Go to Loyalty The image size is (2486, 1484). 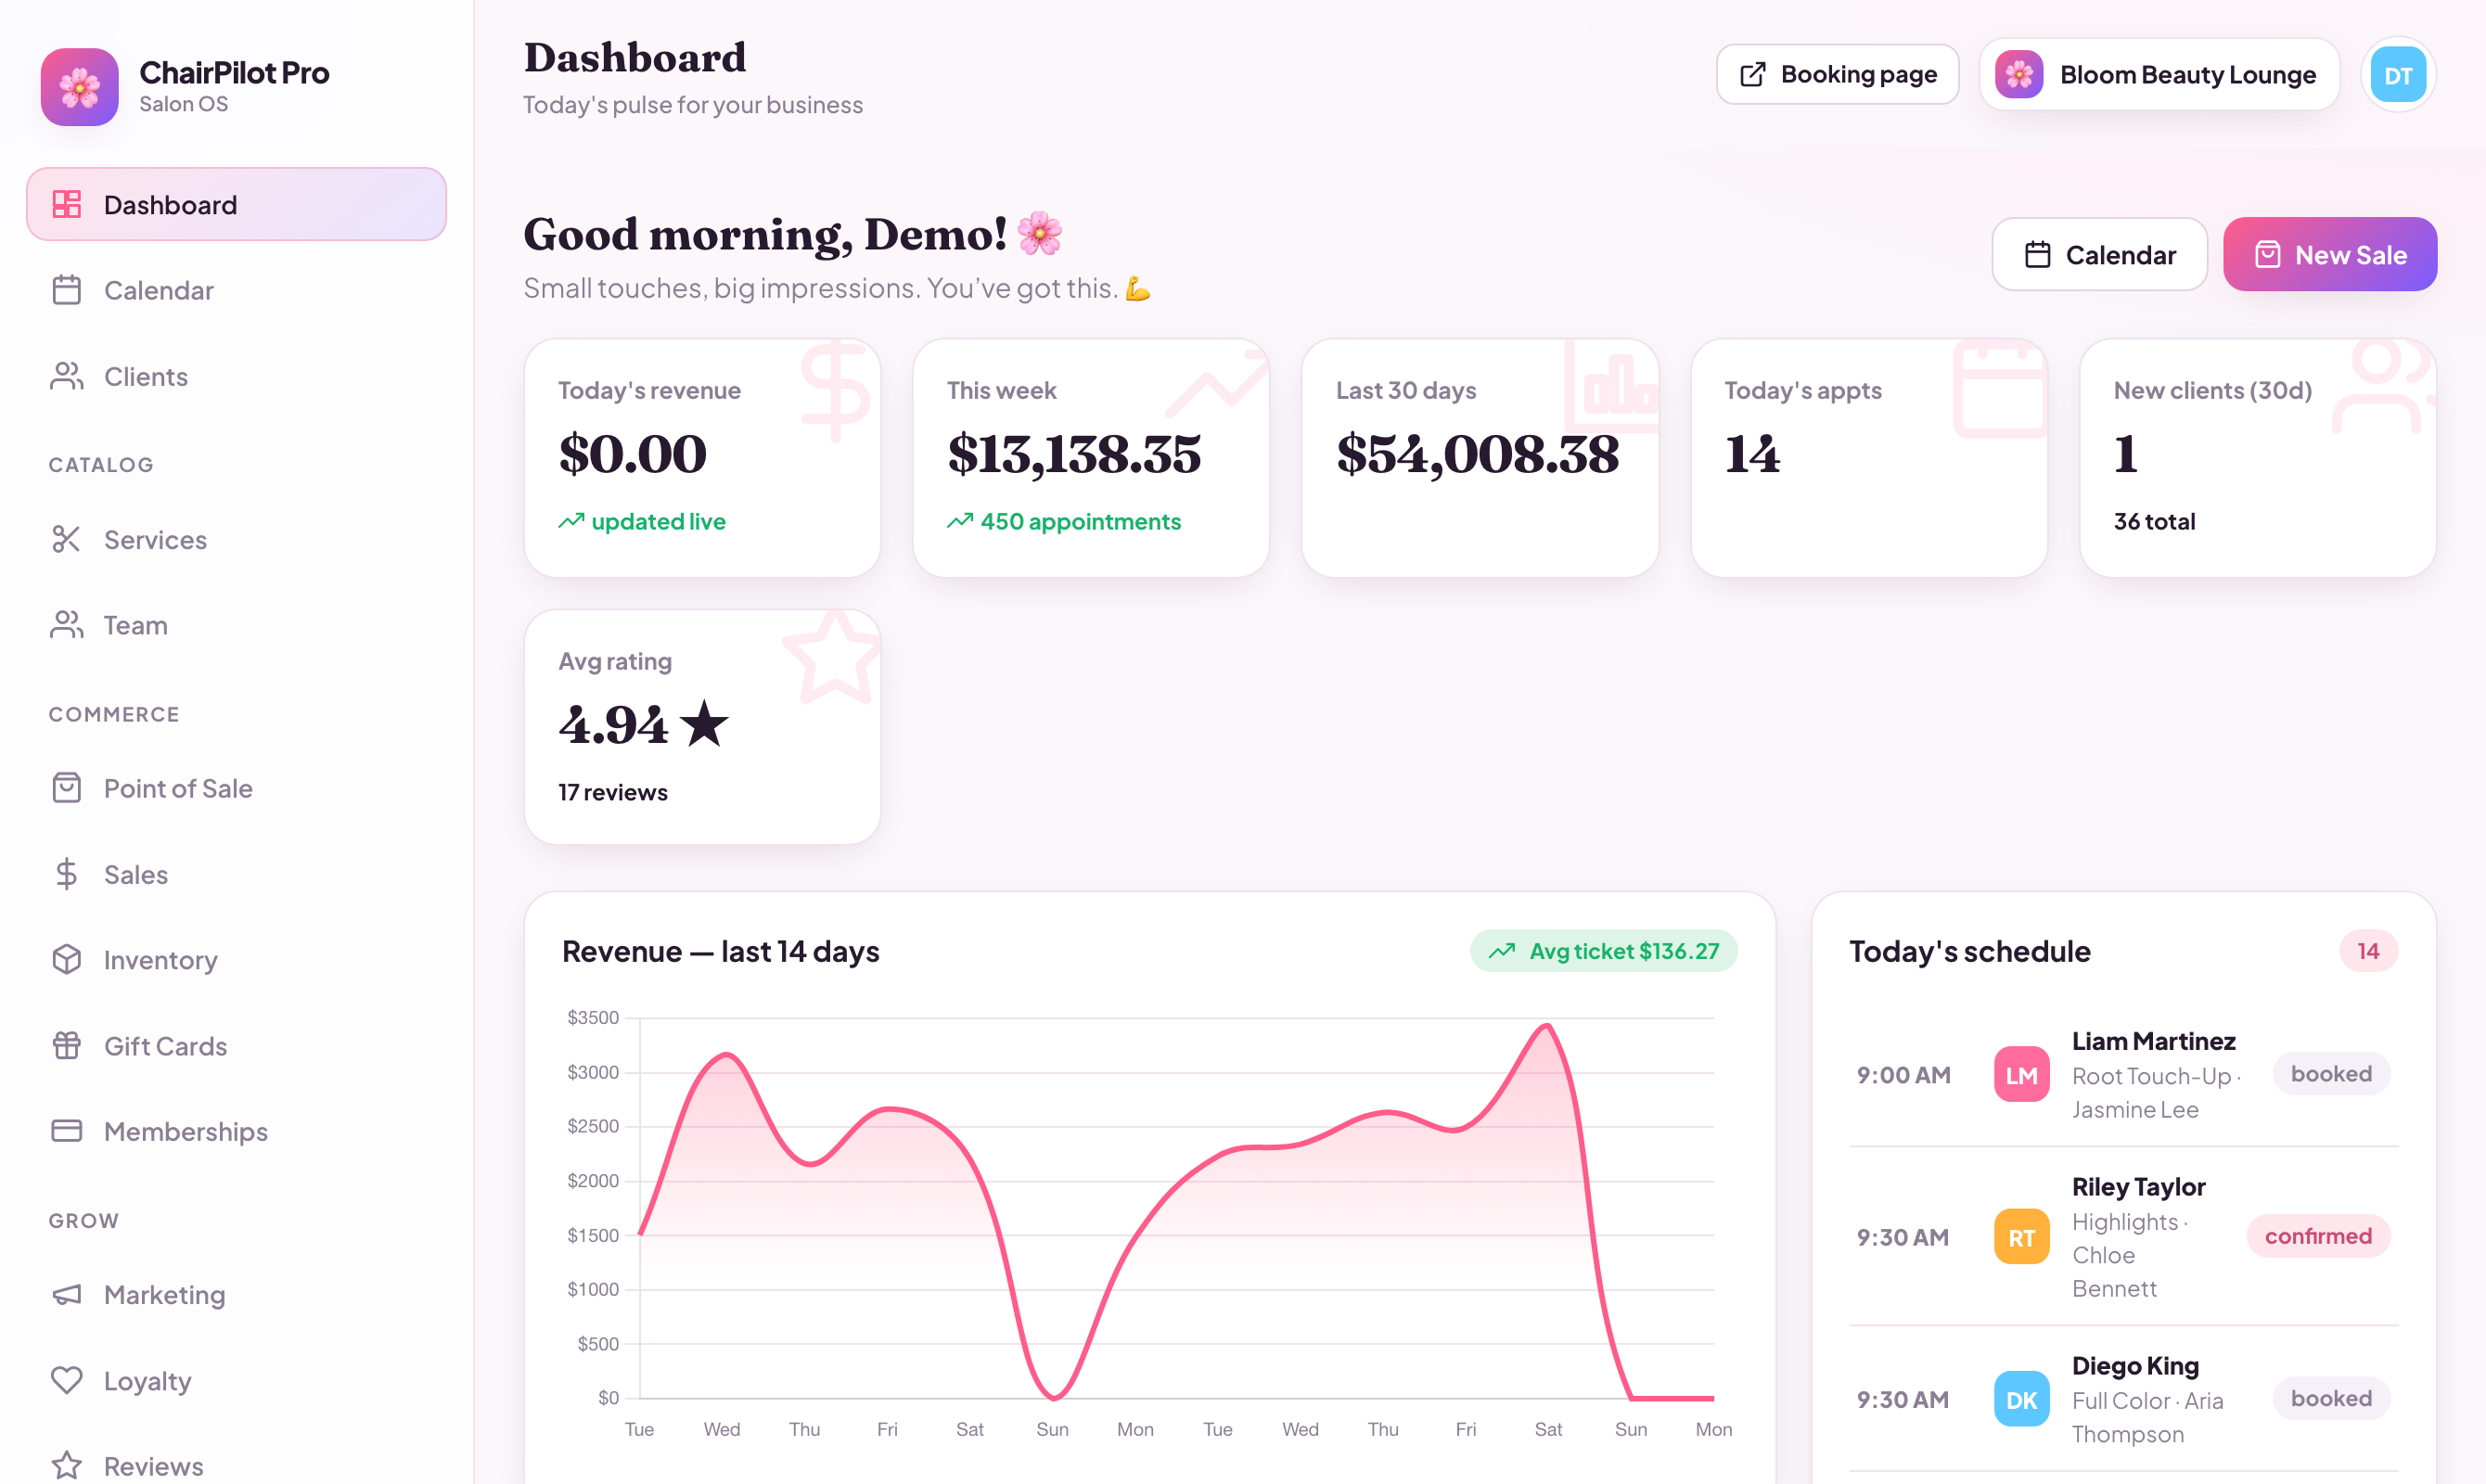point(236,1381)
